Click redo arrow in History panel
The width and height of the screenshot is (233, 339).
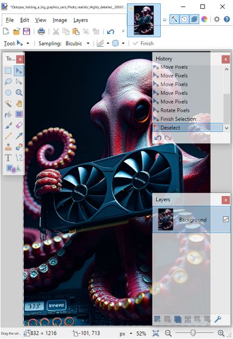[168, 138]
